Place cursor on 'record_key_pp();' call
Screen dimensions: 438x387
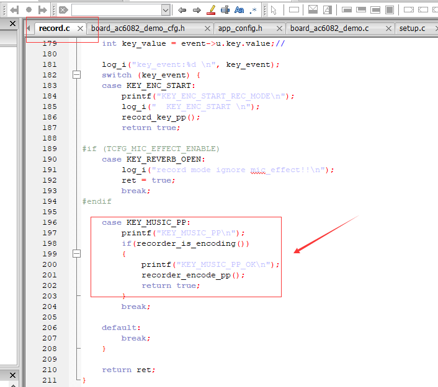[161, 118]
